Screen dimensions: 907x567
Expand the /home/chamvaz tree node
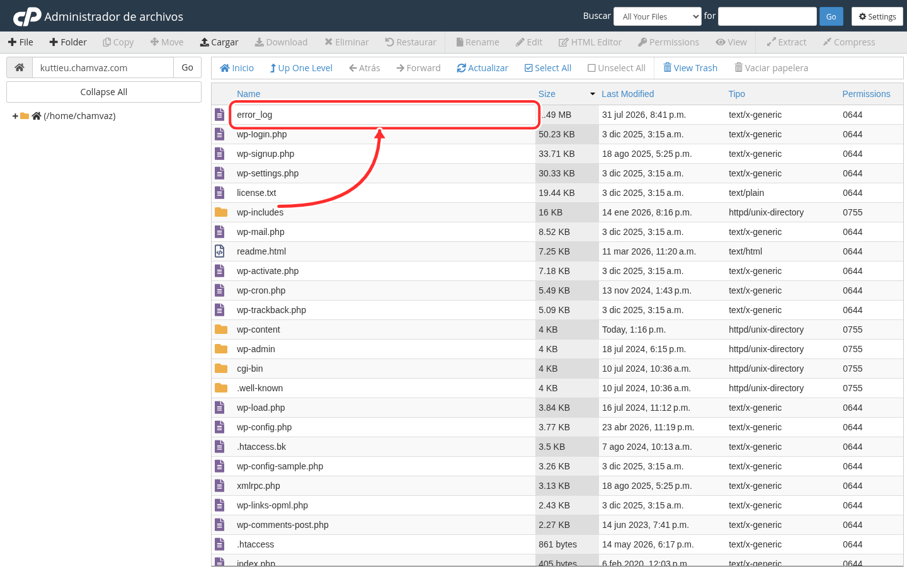pos(15,116)
